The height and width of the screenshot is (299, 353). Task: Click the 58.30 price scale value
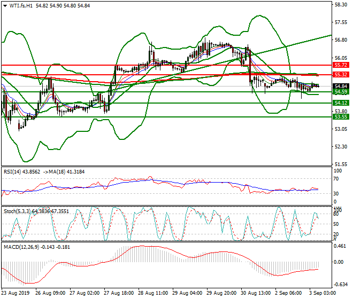341,5
